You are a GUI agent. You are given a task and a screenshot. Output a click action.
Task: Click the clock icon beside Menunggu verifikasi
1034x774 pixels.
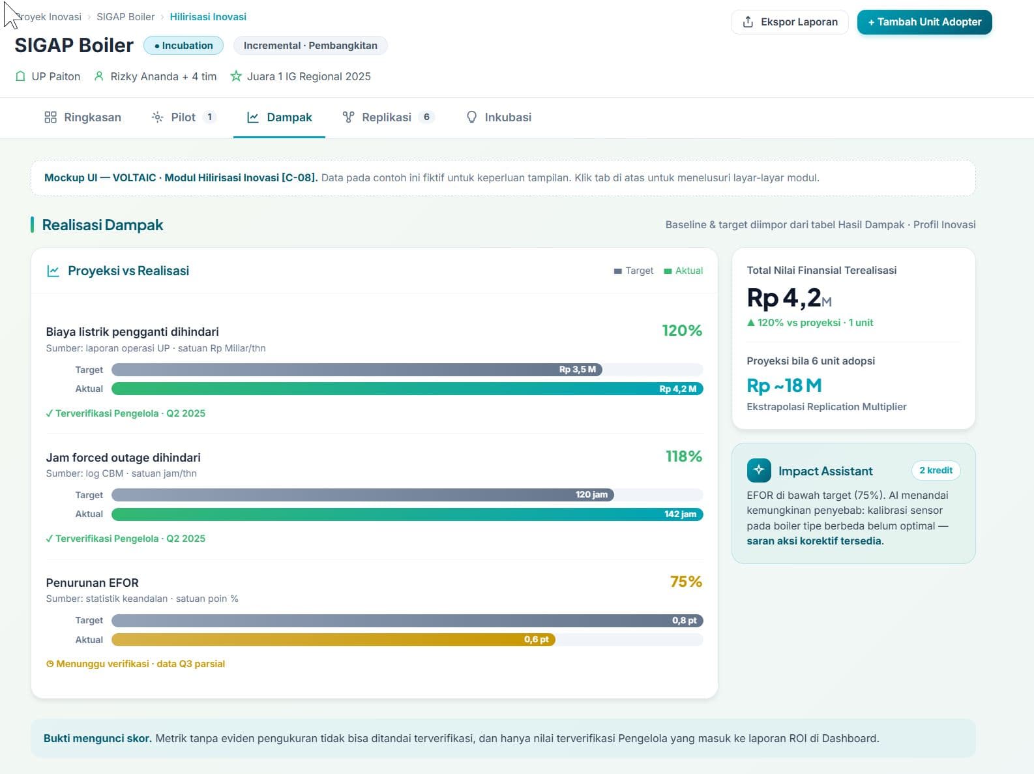[50, 664]
